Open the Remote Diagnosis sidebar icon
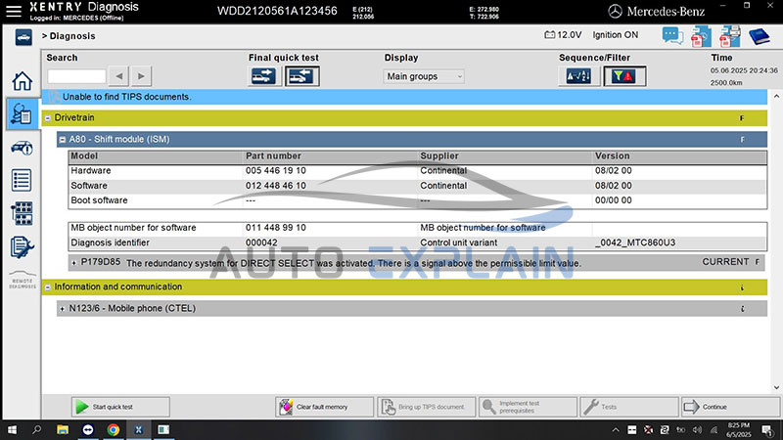783x440 pixels. pyautogui.click(x=23, y=280)
